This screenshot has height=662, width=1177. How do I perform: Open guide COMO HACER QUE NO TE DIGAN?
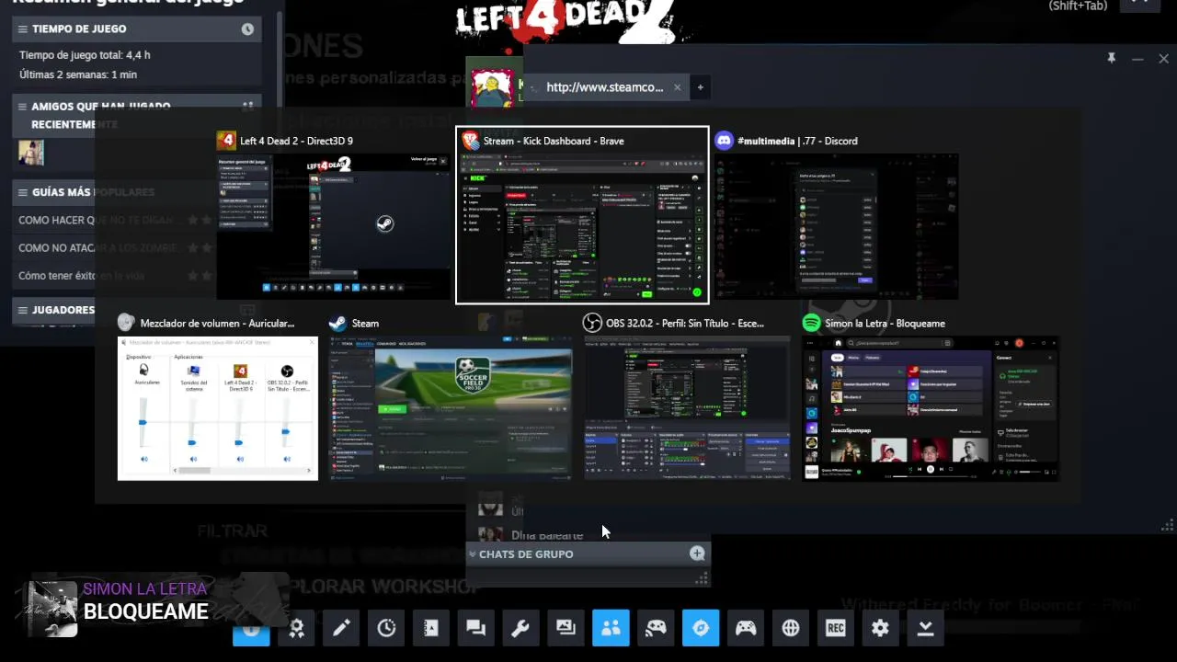[x=96, y=221]
